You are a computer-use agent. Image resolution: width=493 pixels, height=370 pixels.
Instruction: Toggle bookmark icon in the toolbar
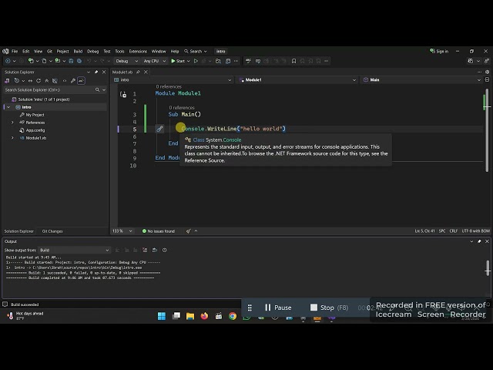[293, 61]
